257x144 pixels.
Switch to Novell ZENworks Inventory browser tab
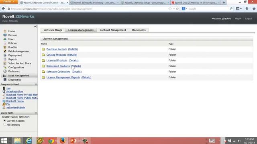95,3
